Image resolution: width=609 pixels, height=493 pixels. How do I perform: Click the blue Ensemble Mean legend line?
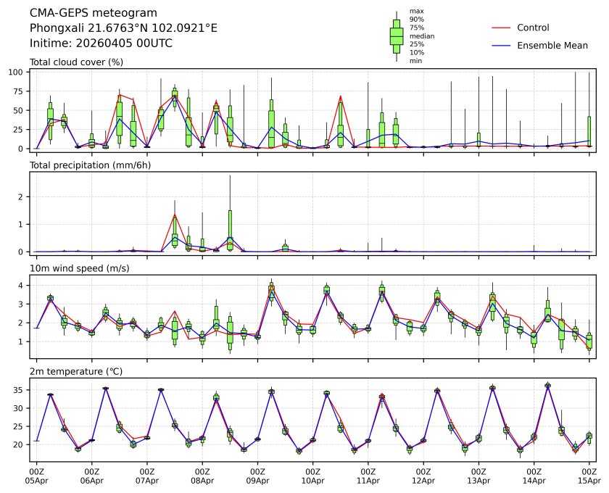[501, 46]
